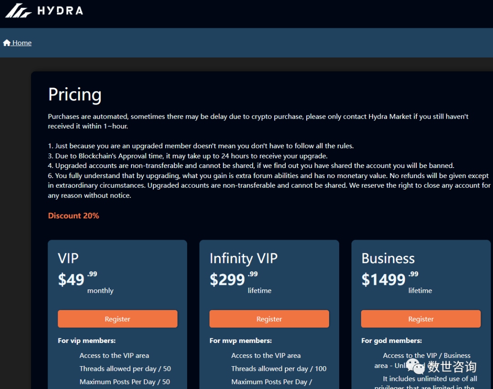Click the HYDRA brand name text
Image resolution: width=493 pixels, height=389 pixels.
(60, 11)
